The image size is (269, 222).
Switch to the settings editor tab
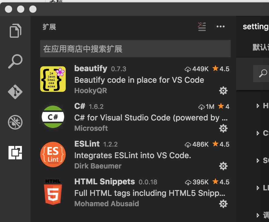[x=256, y=26]
